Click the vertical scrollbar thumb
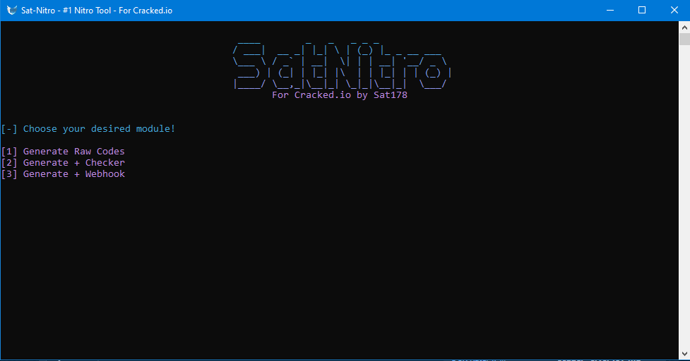This screenshot has height=361, width=690. (x=684, y=39)
